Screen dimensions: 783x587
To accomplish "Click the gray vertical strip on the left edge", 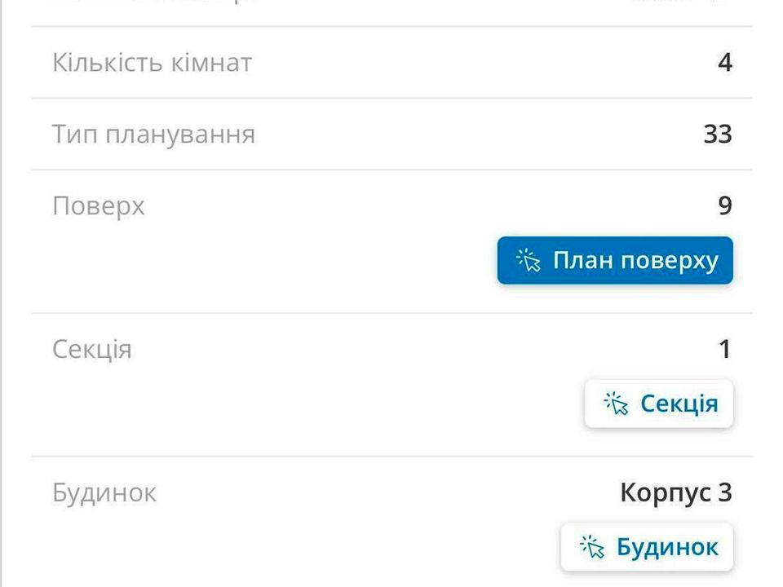I will (x=2, y=293).
